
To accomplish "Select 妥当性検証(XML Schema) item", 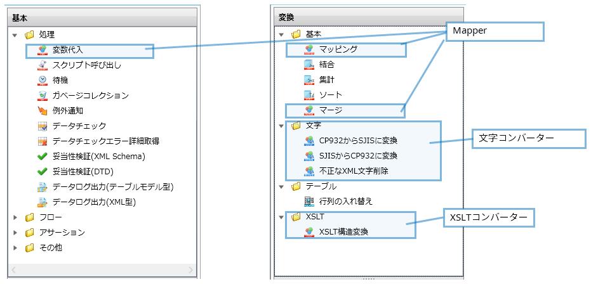I will coord(98,157).
